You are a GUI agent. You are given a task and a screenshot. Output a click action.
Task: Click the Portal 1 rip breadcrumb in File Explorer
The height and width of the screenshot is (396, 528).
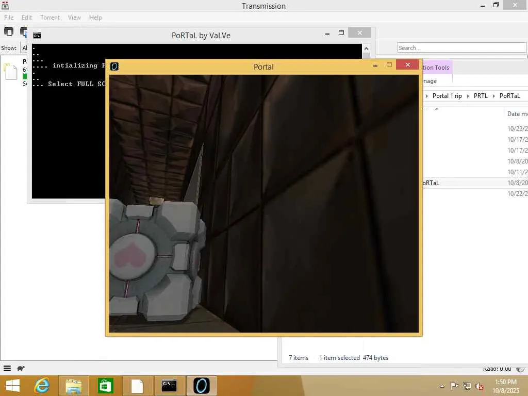447,96
